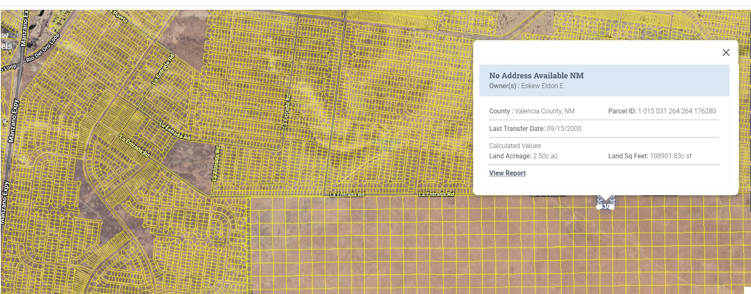
Task: Open the View Report link
Action: [507, 173]
